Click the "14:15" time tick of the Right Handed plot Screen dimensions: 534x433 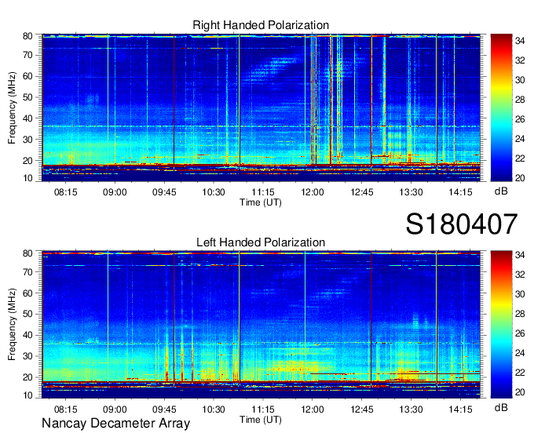pyautogui.click(x=460, y=192)
